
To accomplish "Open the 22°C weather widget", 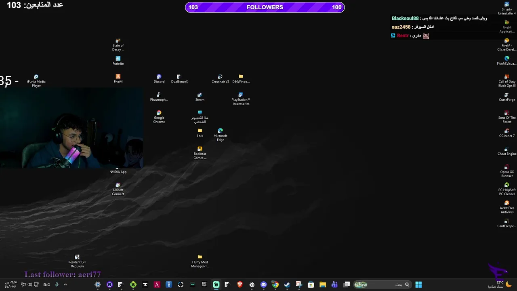I will pyautogui.click(x=500, y=285).
